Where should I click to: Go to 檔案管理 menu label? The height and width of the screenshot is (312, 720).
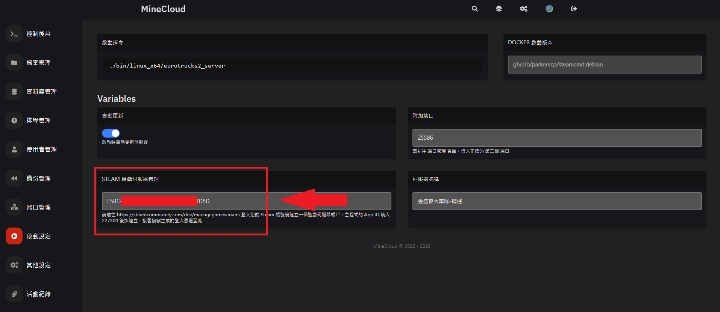click(38, 63)
